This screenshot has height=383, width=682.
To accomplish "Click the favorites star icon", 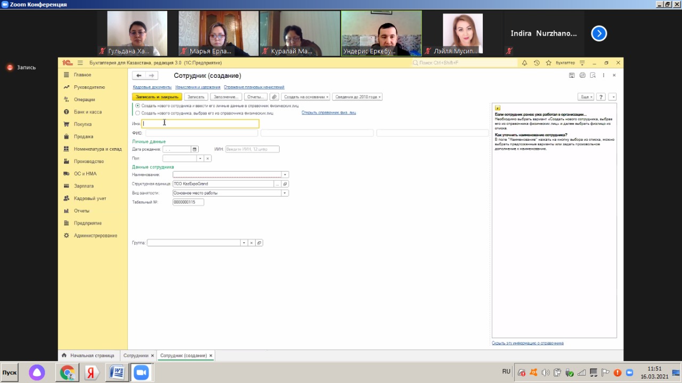I will pyautogui.click(x=548, y=63).
